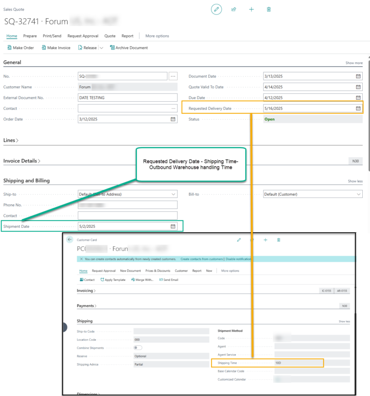Open calendar picker for Document Date
Image resolution: width=370 pixels, height=396 pixels.
pyautogui.click(x=358, y=76)
